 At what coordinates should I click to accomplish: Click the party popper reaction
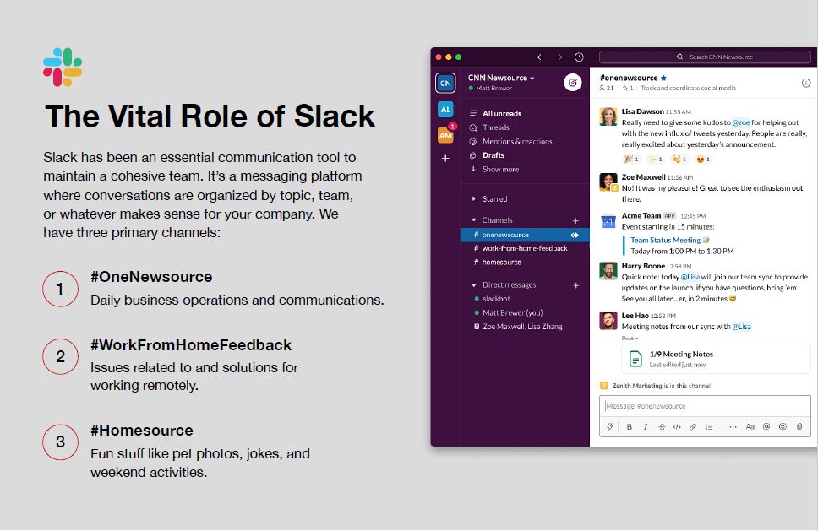[631, 160]
